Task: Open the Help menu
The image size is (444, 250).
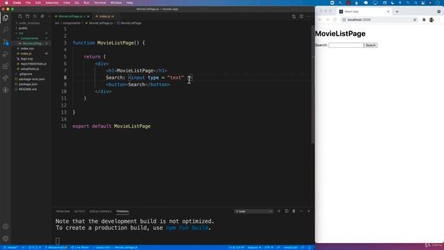Action: 130,3
